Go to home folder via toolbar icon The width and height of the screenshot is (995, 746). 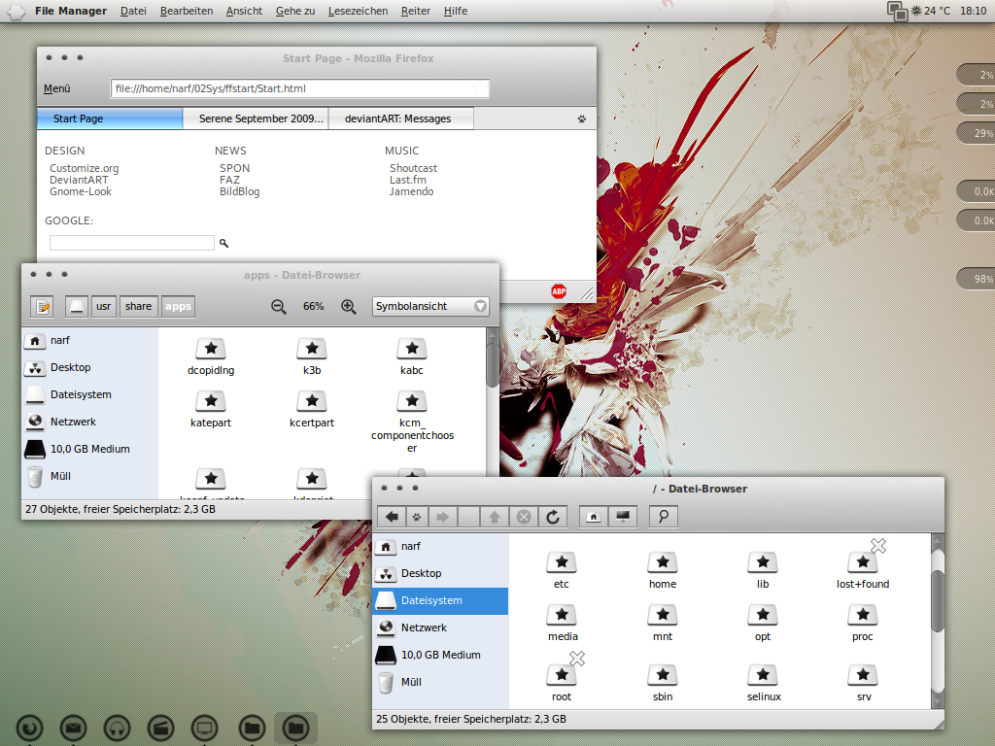(x=593, y=517)
